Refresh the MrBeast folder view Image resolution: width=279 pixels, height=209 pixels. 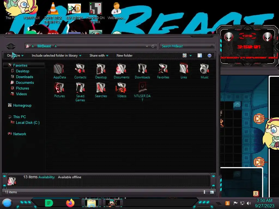pos(153,46)
